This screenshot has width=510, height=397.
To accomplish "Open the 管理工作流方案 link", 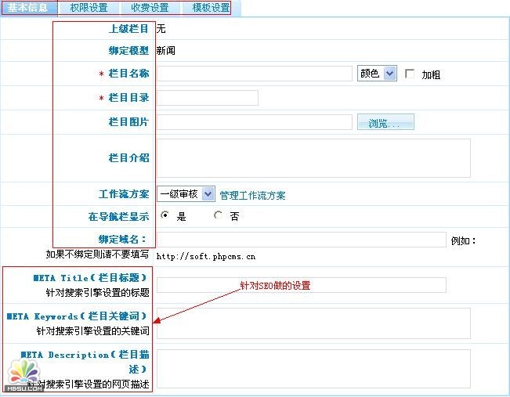I will pos(252,195).
